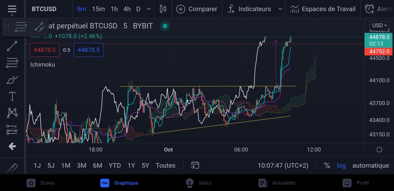The image size is (394, 191).
Task: Set range to 5Y
Action: coord(145,165)
